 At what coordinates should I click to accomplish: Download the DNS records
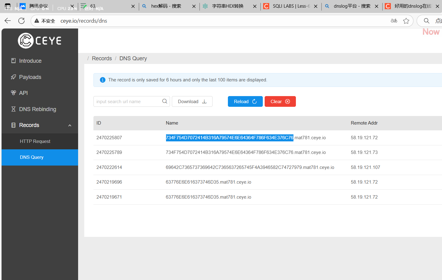click(192, 102)
